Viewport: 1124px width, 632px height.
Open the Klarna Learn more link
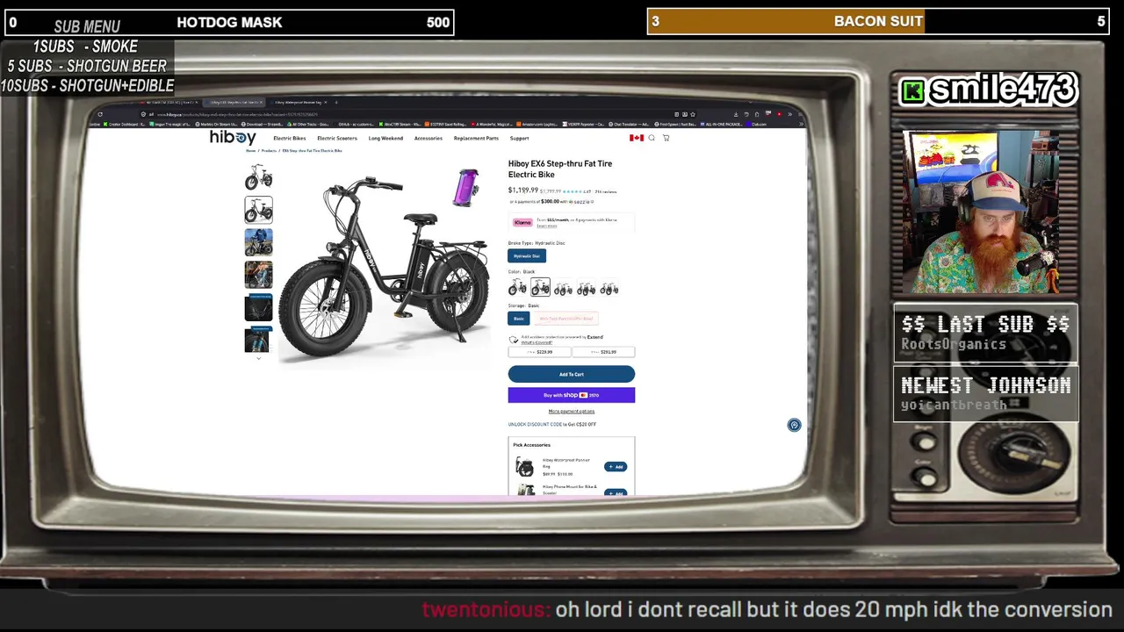pos(547,226)
